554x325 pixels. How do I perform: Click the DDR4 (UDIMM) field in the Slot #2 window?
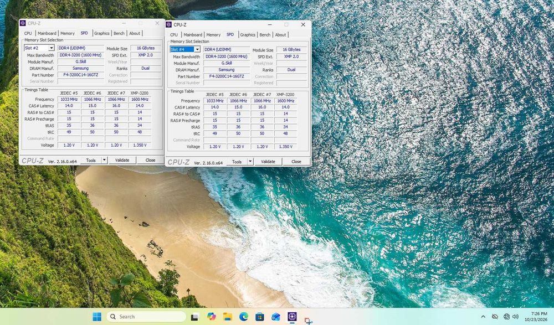[x=80, y=48]
